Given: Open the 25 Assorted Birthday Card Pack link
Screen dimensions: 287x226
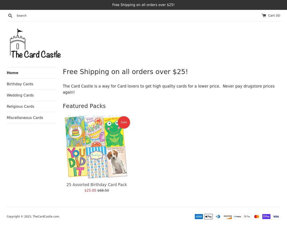Looking at the screenshot, I should [x=97, y=184].
